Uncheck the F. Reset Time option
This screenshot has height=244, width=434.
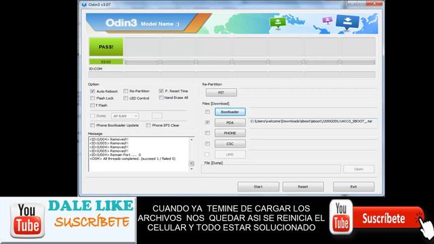161,91
